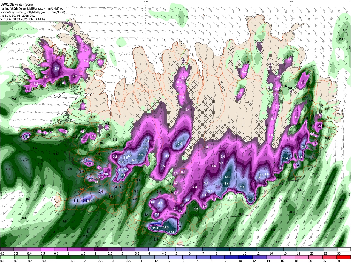Click the white 30 swatch in purple legend row
Viewport: 351px width, 263px height.
point(343,249)
